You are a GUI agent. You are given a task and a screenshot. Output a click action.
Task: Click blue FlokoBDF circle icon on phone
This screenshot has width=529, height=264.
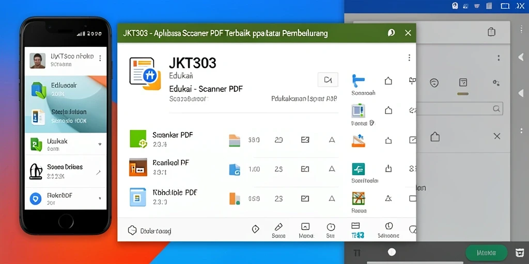point(36,199)
